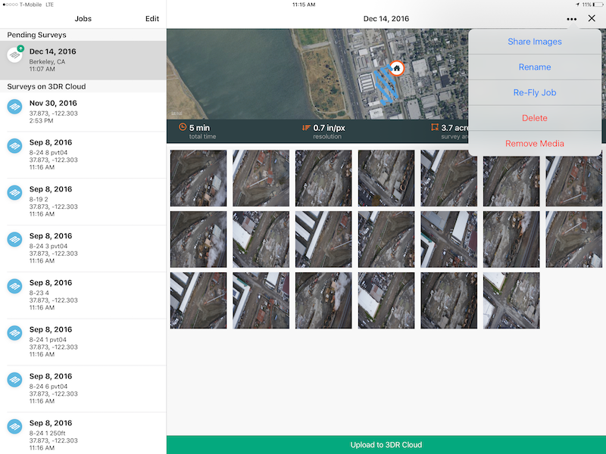Image resolution: width=606 pixels, height=454 pixels.
Task: Click the survey icon for 8-19 2
Action: coord(14,193)
